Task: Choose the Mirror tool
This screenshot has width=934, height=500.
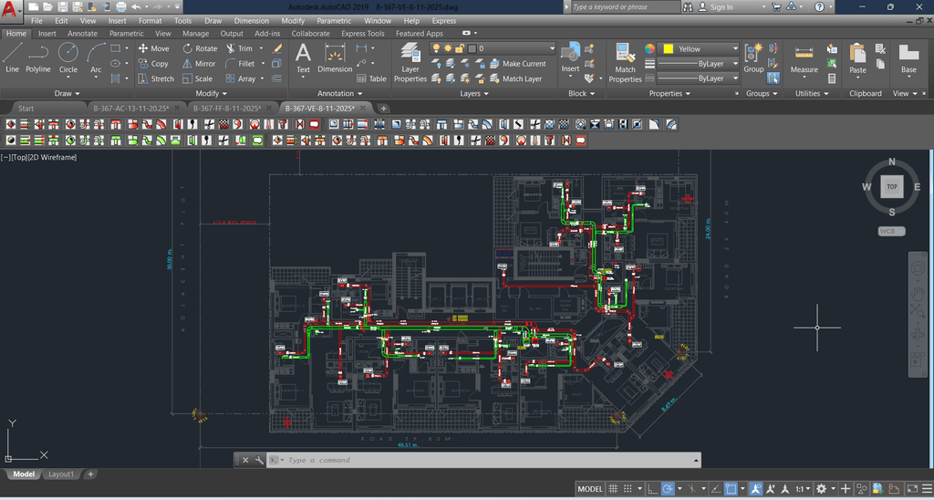Action: tap(199, 64)
